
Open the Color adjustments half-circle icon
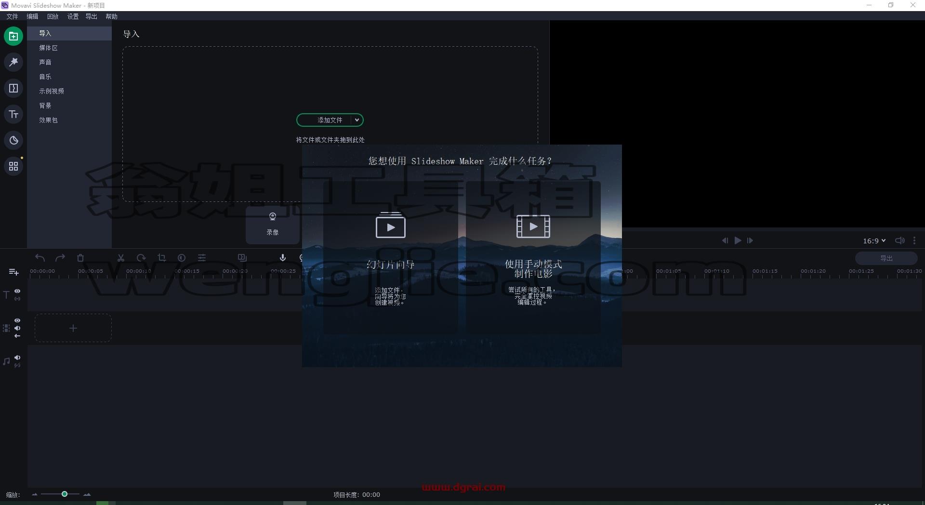pos(182,258)
